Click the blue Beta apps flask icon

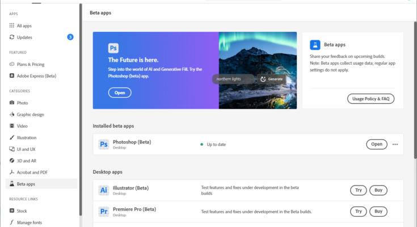point(315,45)
